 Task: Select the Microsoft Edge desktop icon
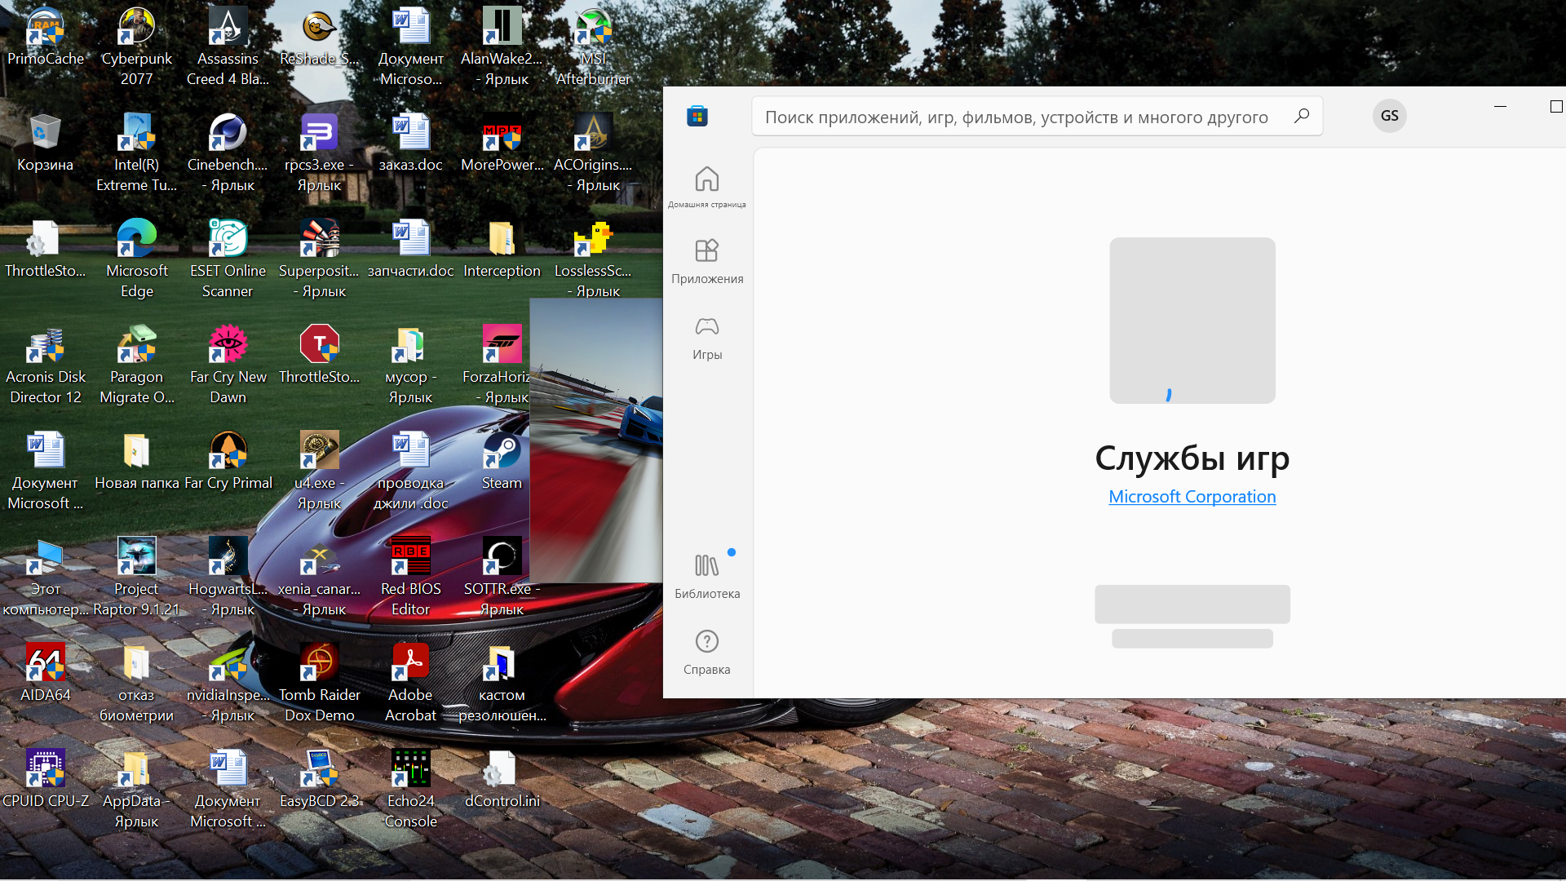(136, 257)
